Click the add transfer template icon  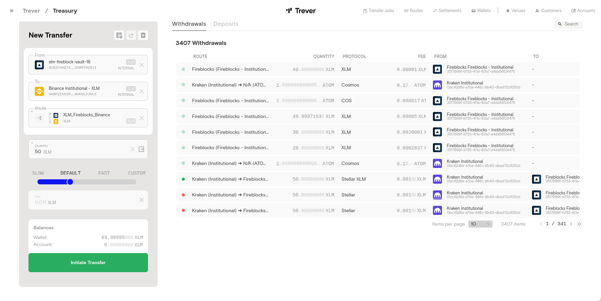pos(119,35)
